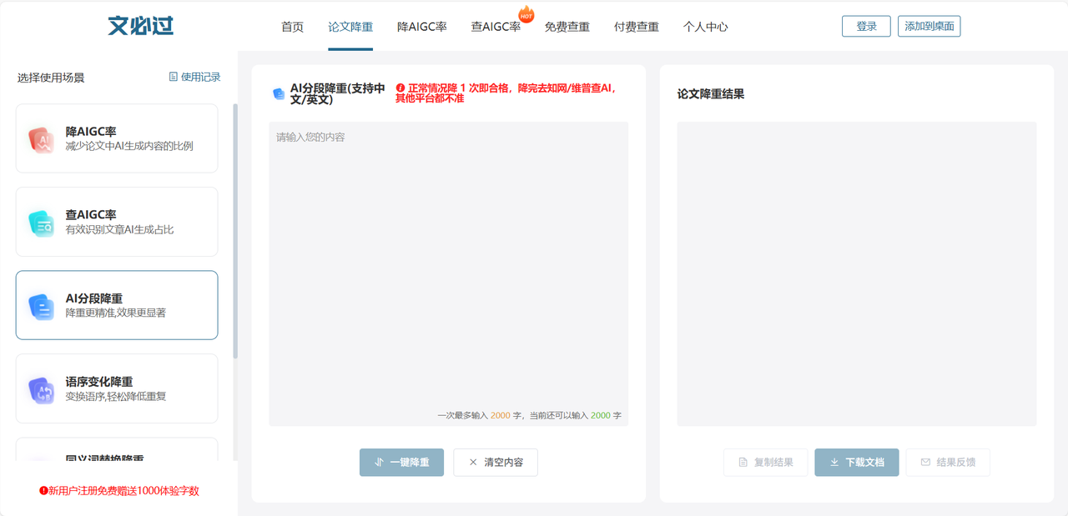This screenshot has height=516, width=1068.
Task: Send feedback via 结果反馈
Action: coord(948,462)
